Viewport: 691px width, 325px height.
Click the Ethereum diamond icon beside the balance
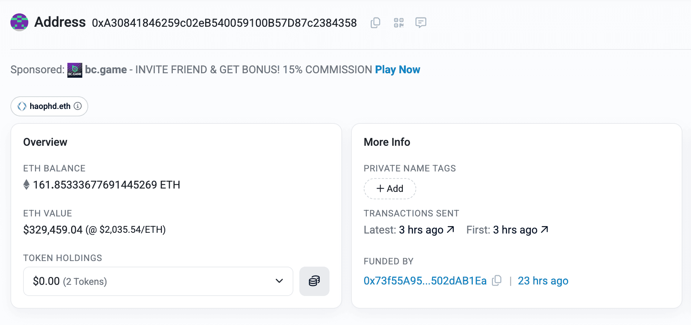[x=26, y=184]
